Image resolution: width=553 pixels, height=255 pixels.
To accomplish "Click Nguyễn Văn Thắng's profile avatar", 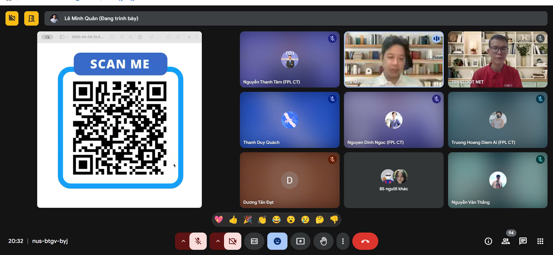I will tap(498, 180).
